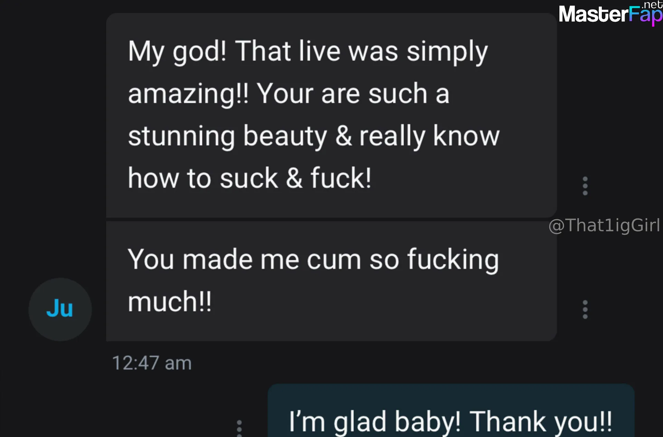
Task: Click "I'm glad baby!" text in the reply
Action: (375, 422)
